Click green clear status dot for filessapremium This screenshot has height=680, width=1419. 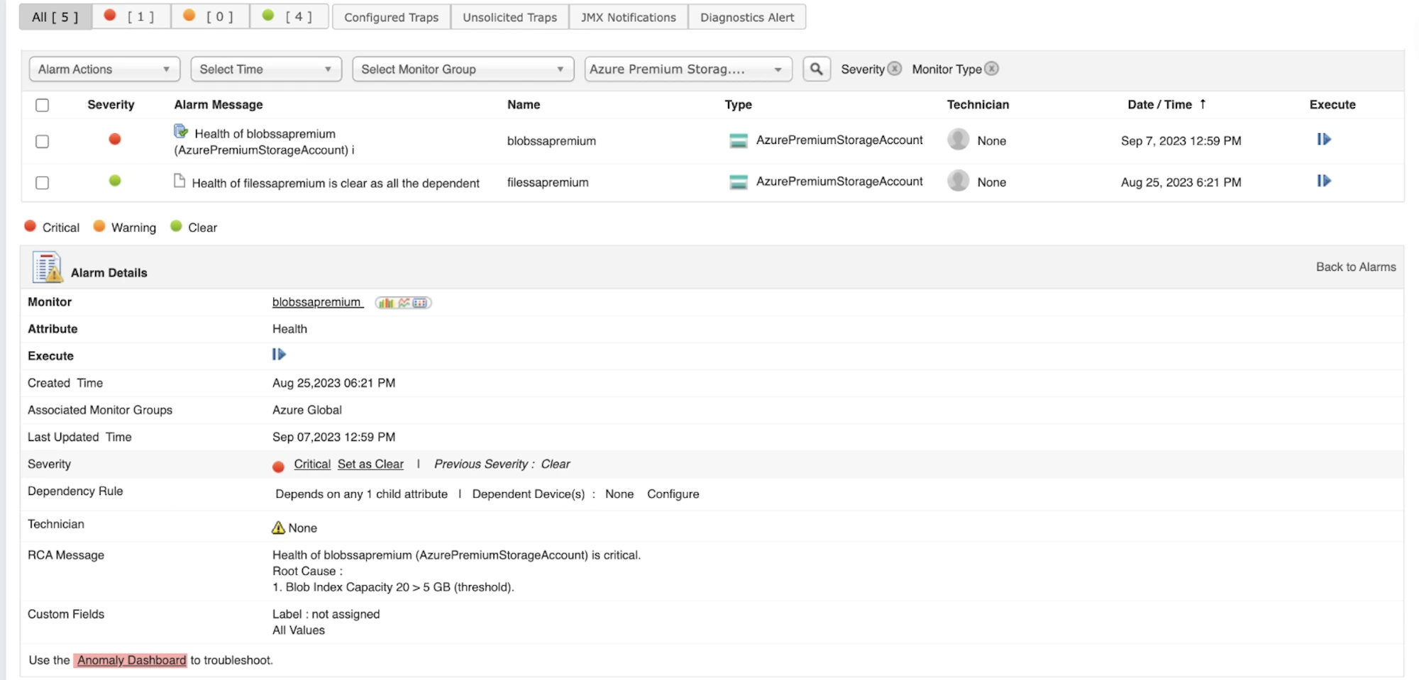[x=115, y=181]
